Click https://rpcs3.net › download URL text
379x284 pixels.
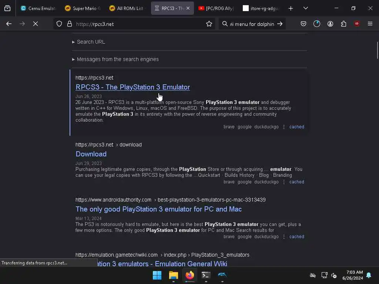click(108, 145)
